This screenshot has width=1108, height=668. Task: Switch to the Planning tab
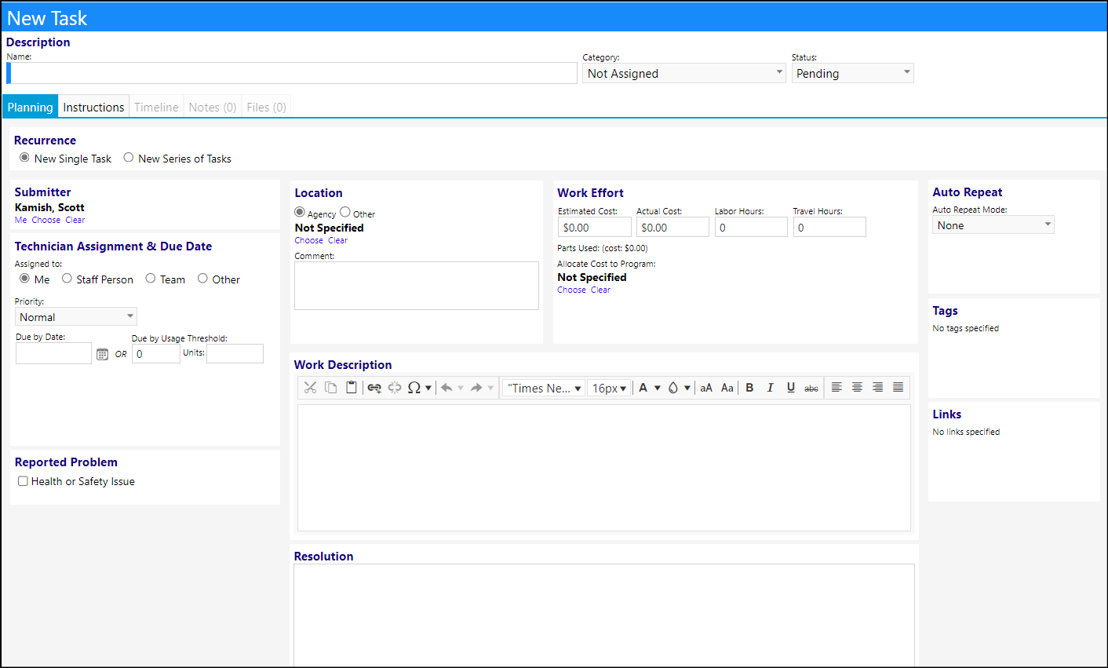tap(31, 107)
